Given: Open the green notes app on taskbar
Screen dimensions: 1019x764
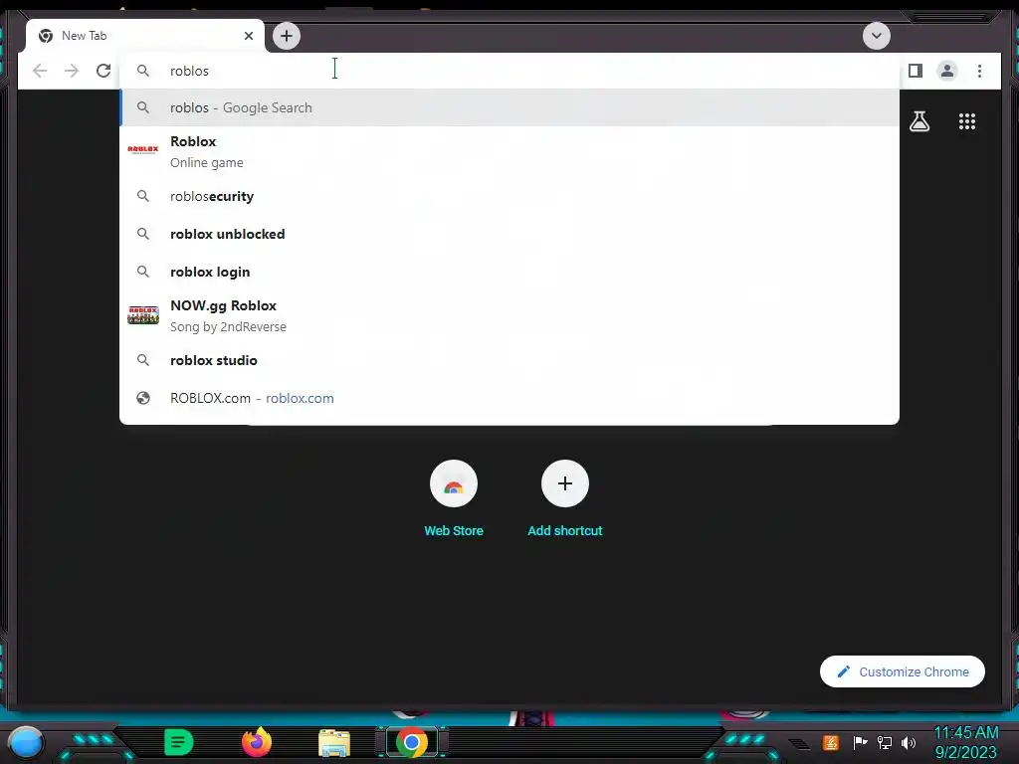Looking at the screenshot, I should [x=178, y=742].
